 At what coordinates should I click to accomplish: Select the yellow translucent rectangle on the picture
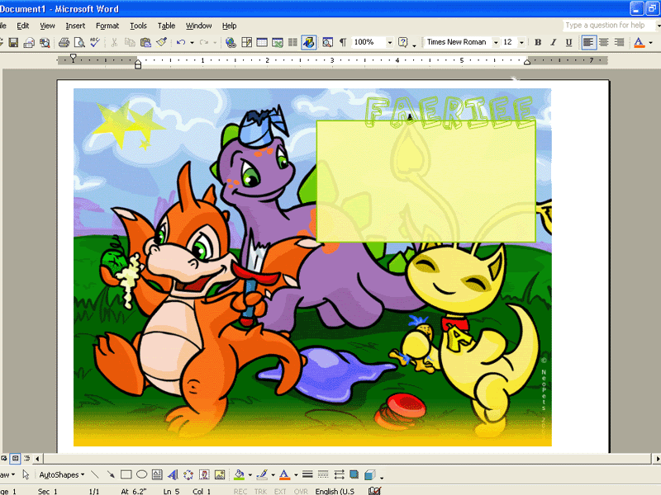pyautogui.click(x=426, y=181)
